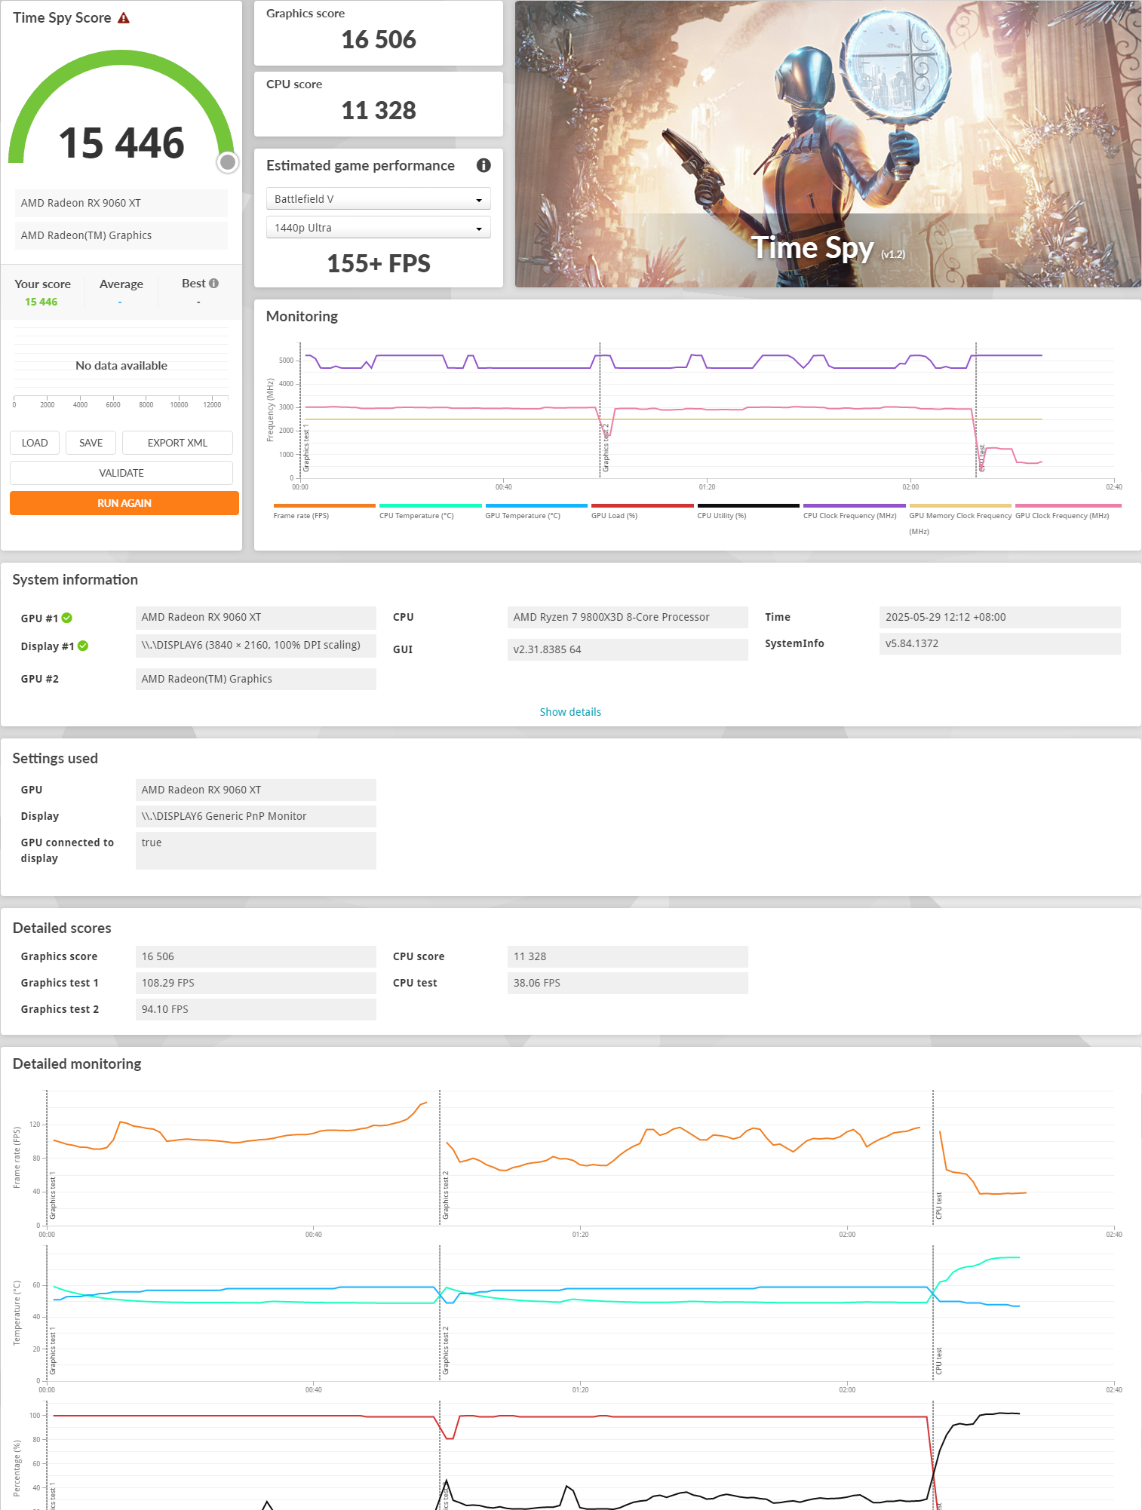
Task: Click the CPU score value 11 328 card
Action: click(x=379, y=104)
